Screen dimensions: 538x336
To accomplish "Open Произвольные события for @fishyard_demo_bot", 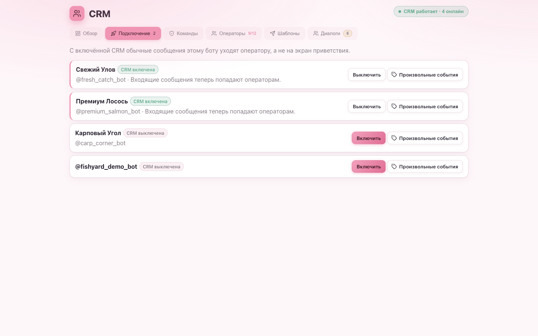I will click(x=425, y=167).
